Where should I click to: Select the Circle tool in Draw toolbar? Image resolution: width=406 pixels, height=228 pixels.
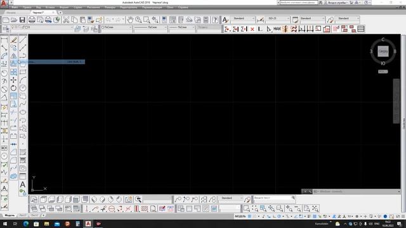tap(23, 88)
